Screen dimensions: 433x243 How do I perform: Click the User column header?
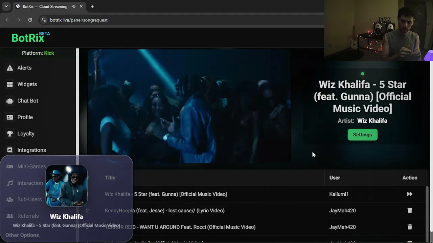(335, 178)
